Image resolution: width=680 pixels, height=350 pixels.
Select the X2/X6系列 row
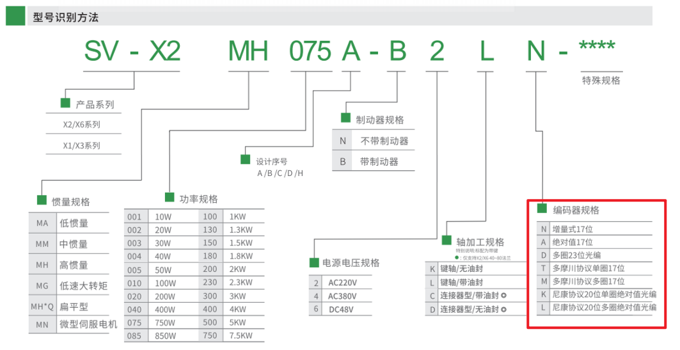[x=81, y=125]
